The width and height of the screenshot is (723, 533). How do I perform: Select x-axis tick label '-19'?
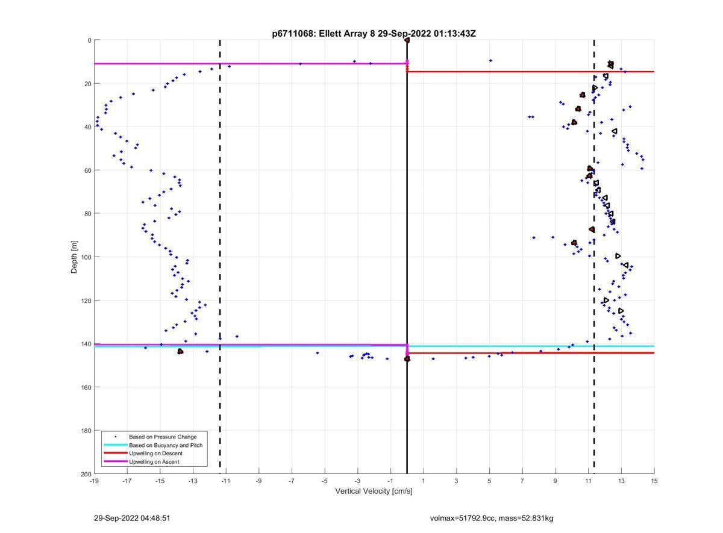click(x=94, y=481)
